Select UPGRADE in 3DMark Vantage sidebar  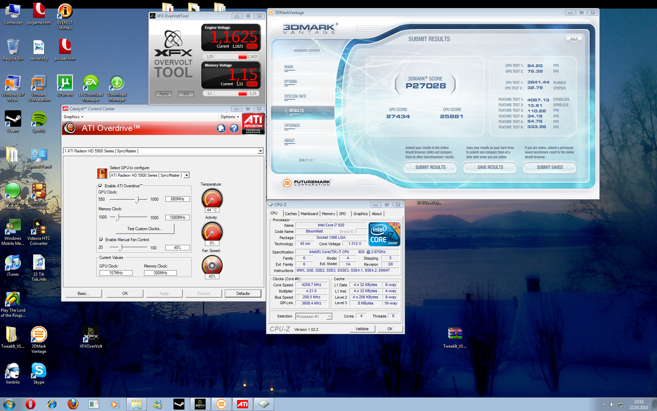(292, 126)
